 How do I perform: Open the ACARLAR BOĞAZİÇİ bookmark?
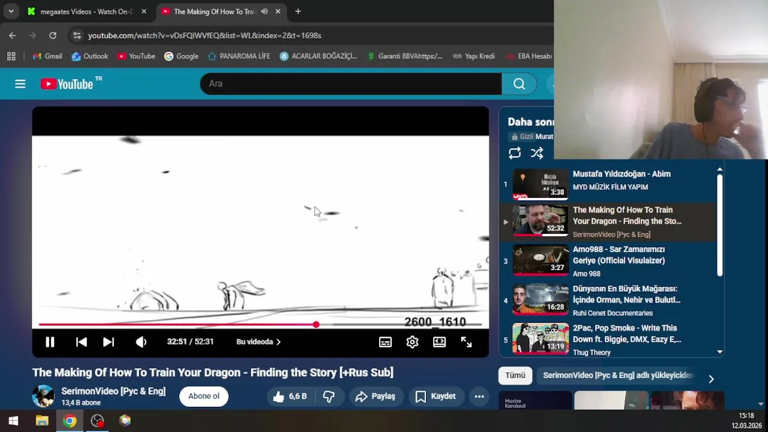pos(318,56)
